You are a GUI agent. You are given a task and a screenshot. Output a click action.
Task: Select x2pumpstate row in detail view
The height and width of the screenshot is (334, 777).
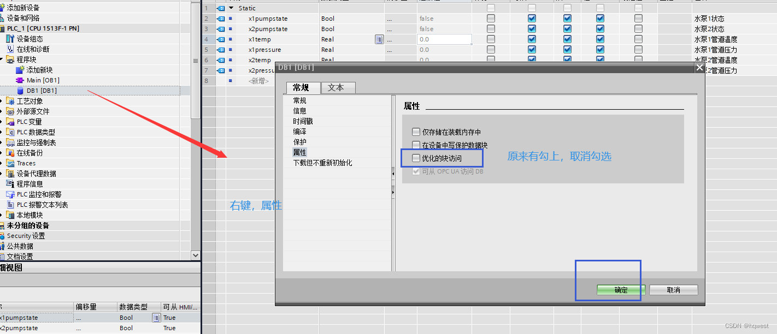coord(99,328)
